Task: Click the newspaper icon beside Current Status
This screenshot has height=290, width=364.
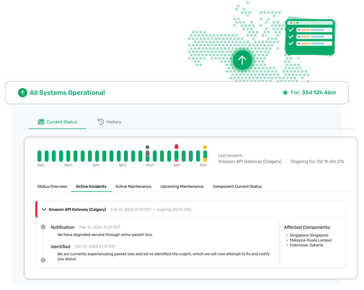Action: (x=41, y=122)
